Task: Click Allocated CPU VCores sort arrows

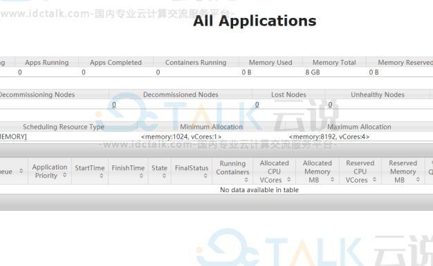Action: 288,179
